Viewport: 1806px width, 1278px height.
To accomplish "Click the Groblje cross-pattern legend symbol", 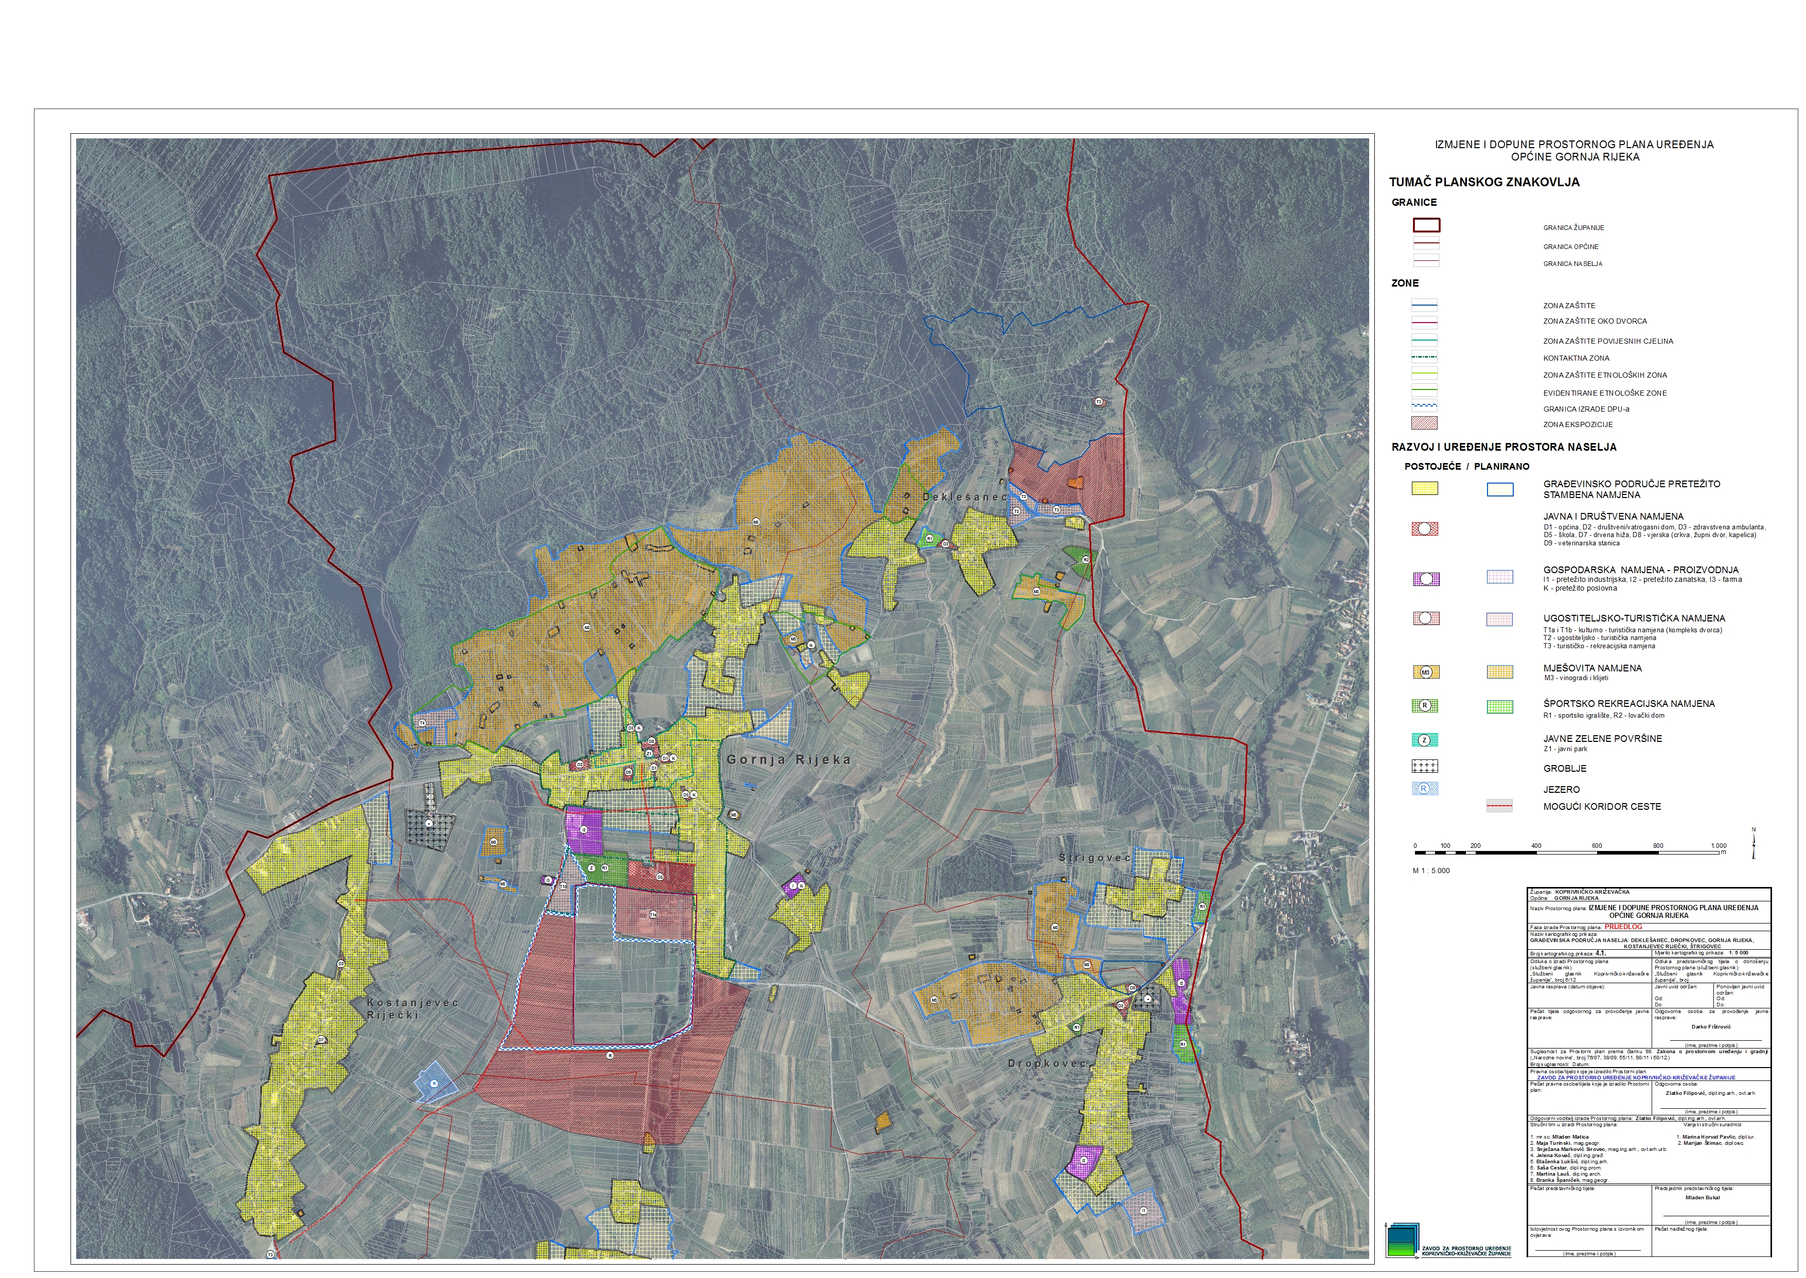I will [1425, 766].
